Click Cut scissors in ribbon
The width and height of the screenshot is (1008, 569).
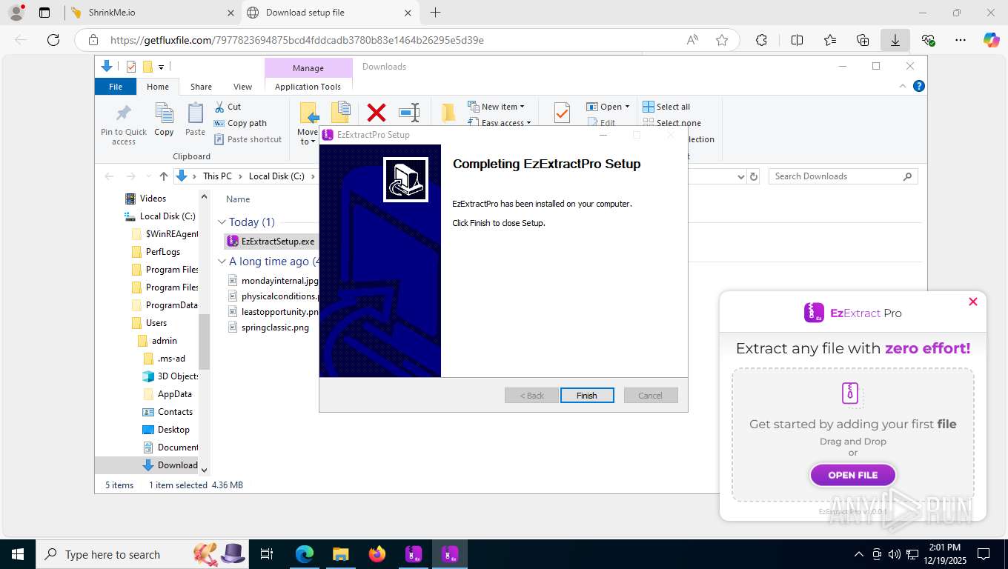(228, 107)
